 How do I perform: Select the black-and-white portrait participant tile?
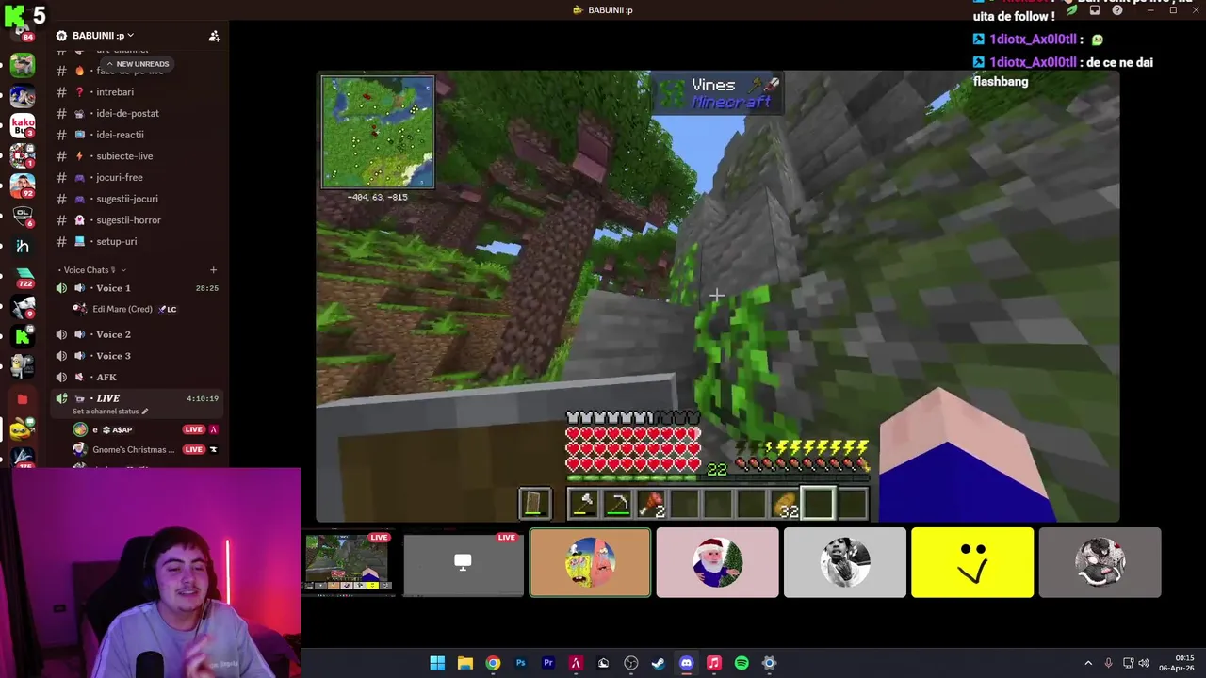(844, 562)
